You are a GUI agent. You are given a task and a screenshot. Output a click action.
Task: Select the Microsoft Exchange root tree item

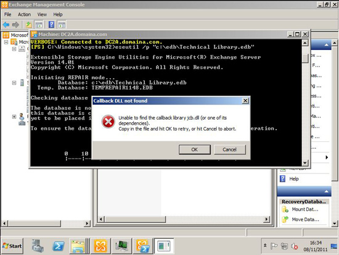point(15,35)
